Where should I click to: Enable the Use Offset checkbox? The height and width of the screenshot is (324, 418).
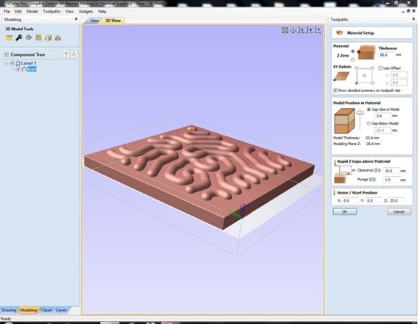[380, 68]
